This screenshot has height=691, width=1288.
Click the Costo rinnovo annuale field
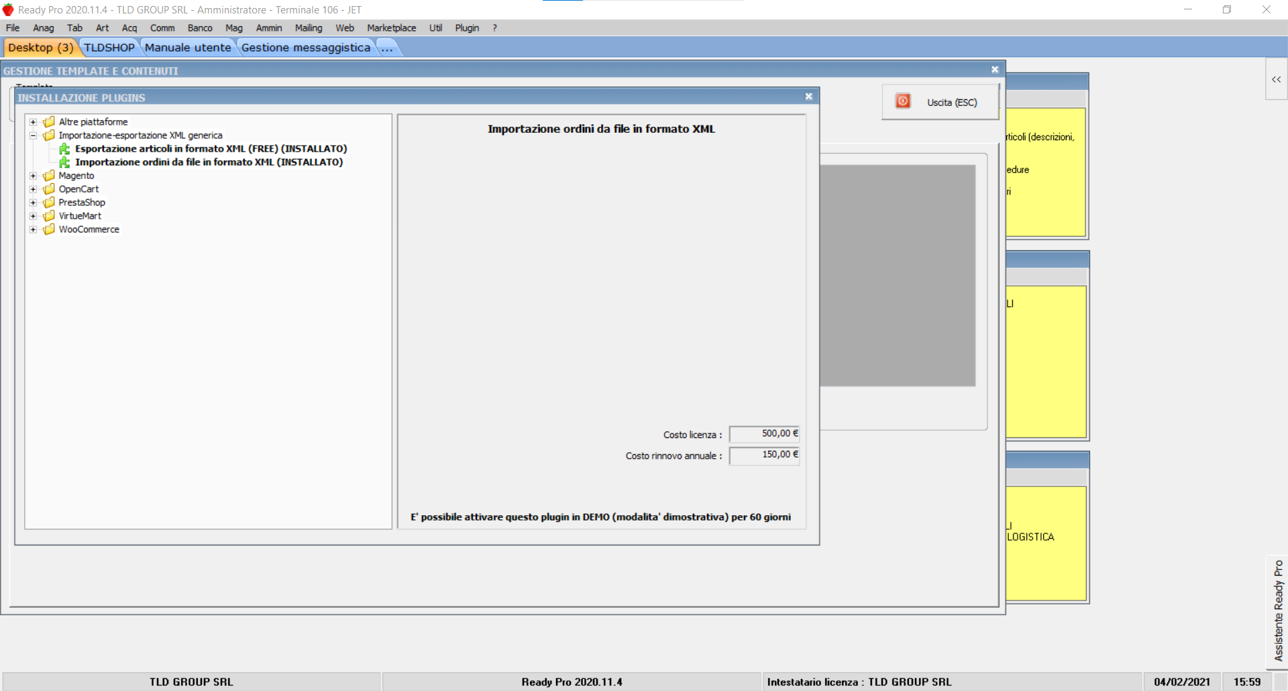coord(764,456)
